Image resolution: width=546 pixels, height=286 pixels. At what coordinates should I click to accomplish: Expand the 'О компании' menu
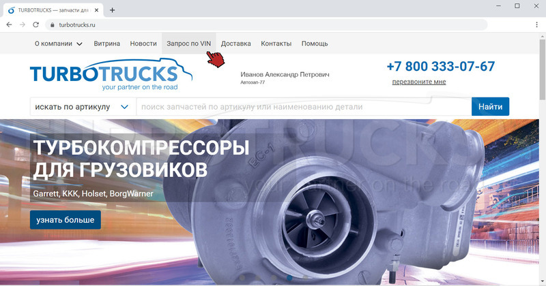[59, 44]
